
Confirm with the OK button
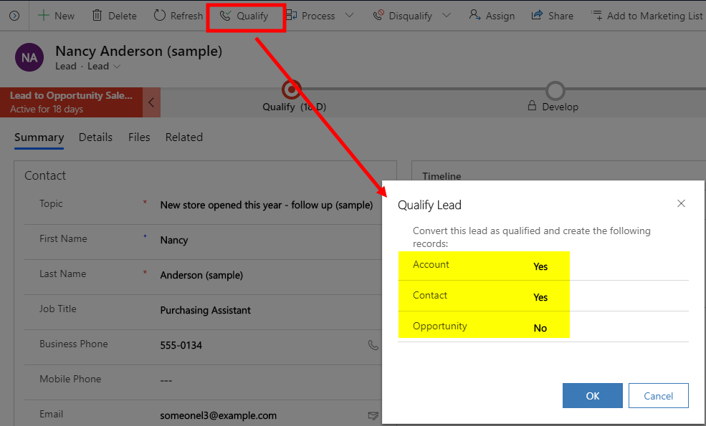coord(592,396)
